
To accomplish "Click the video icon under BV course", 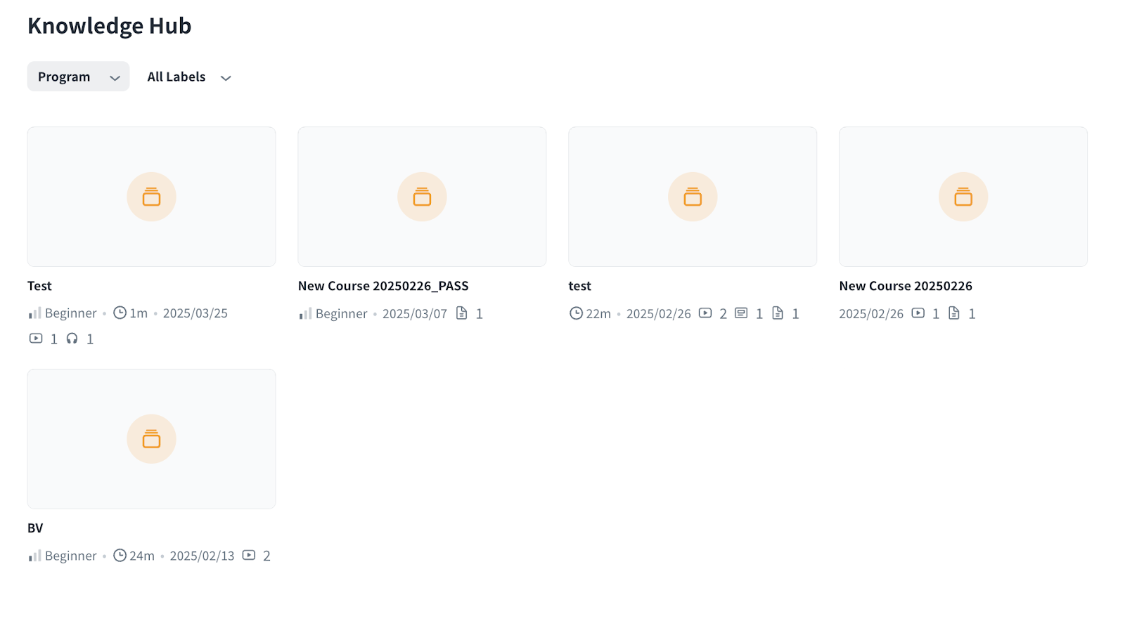I will coord(249,556).
